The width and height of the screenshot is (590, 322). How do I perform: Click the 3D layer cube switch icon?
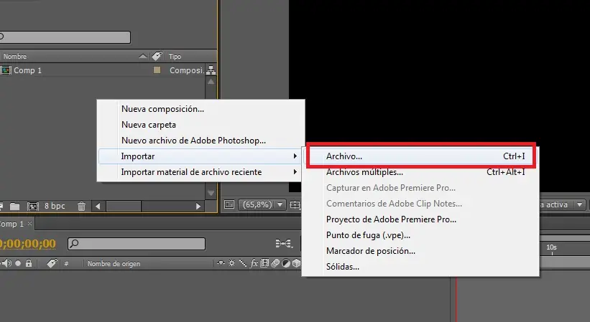pos(297,263)
